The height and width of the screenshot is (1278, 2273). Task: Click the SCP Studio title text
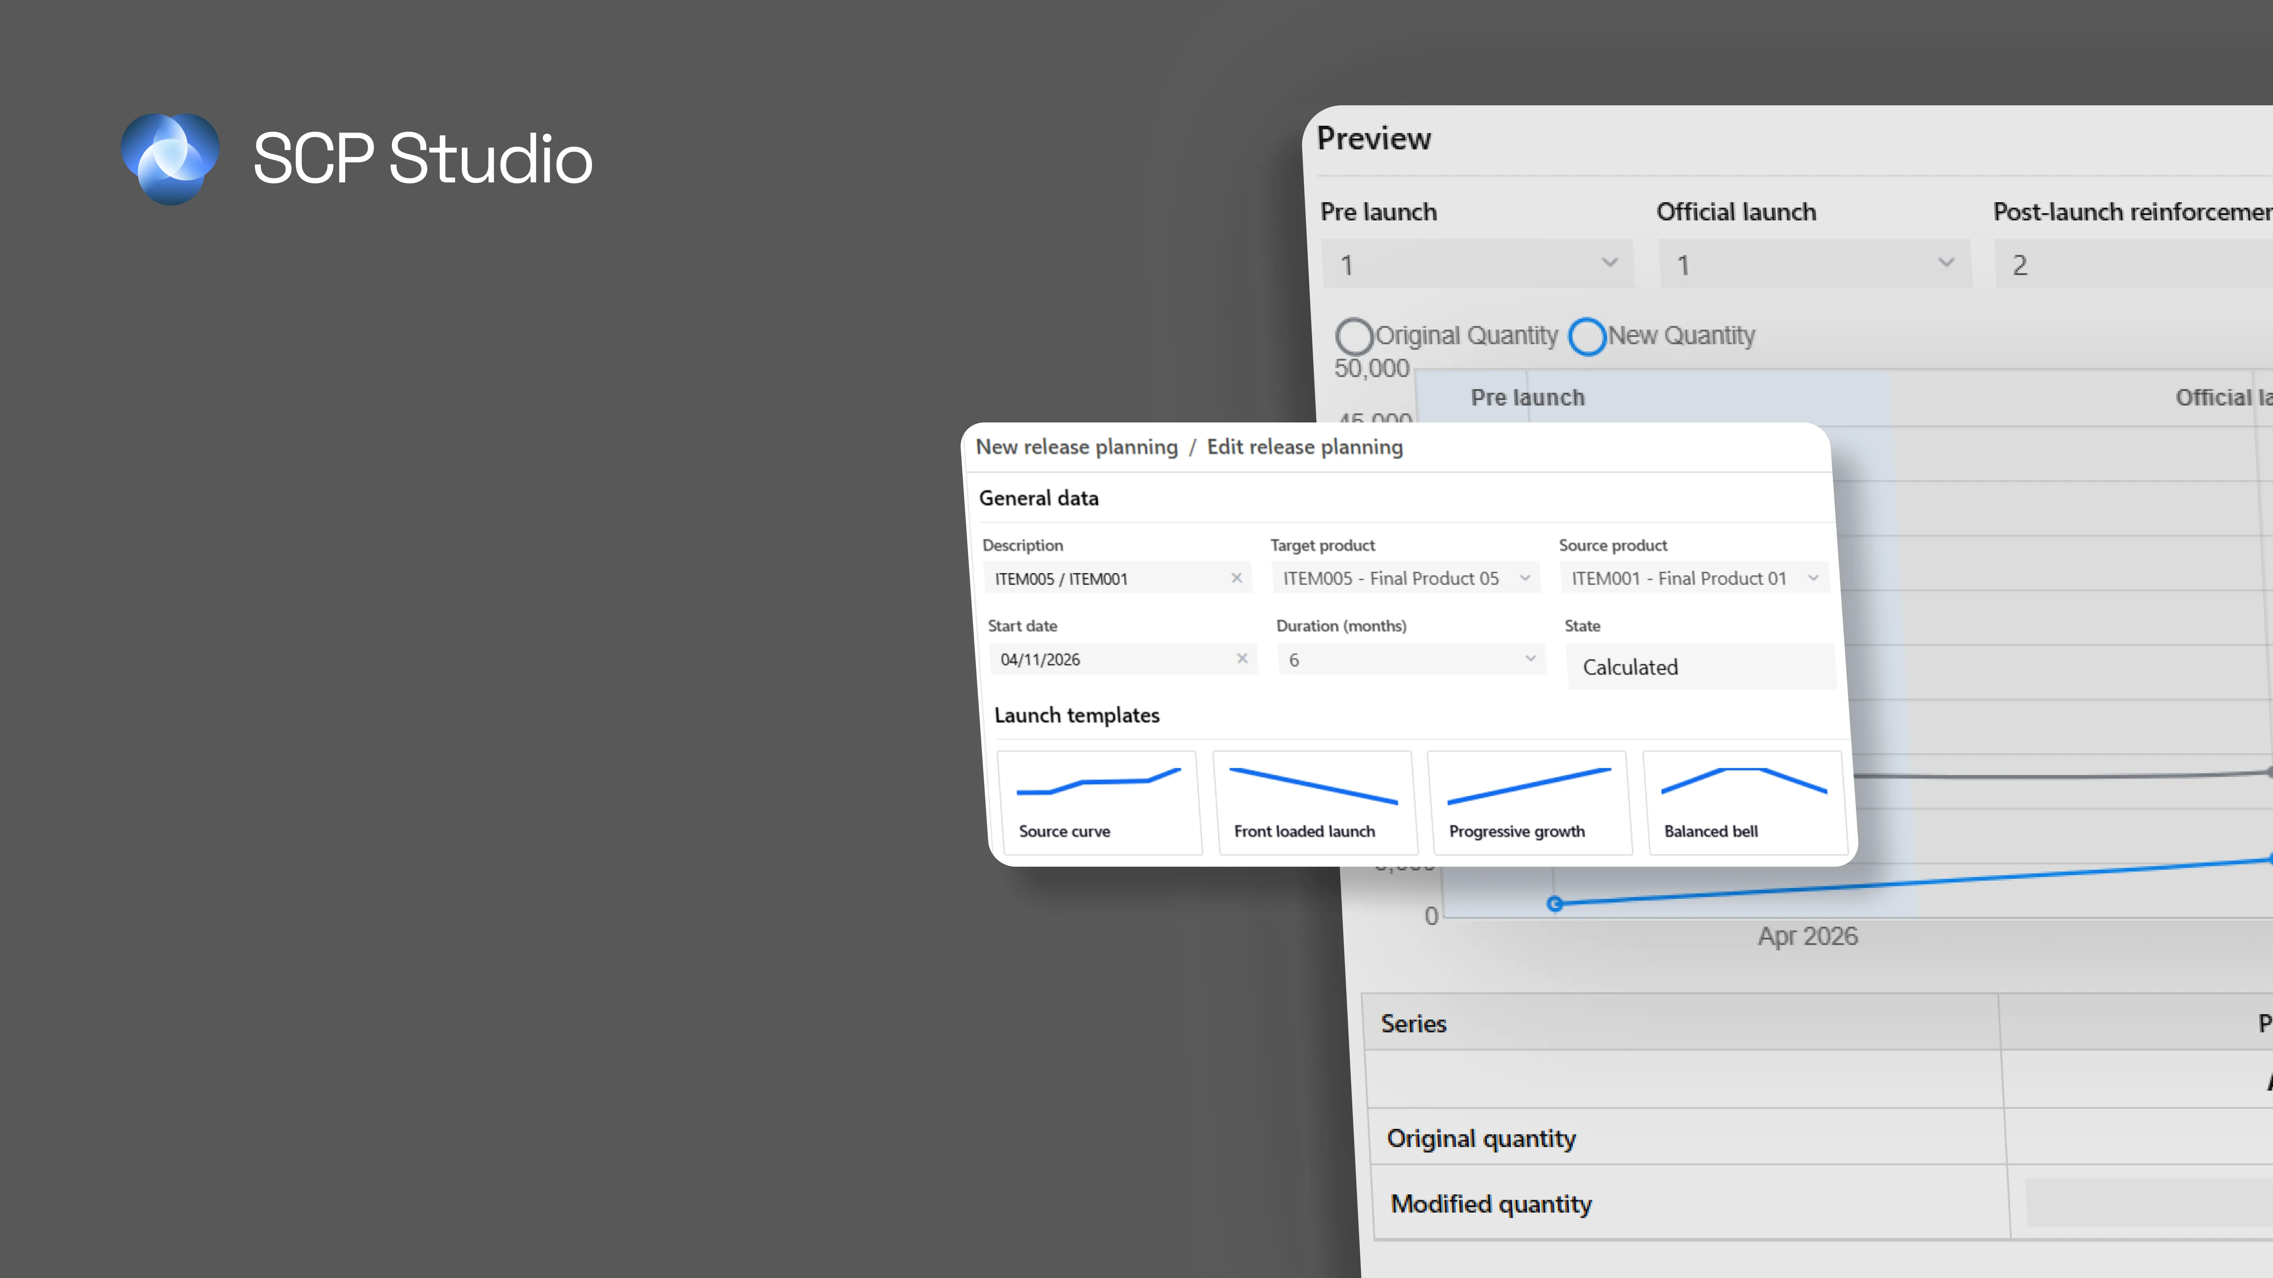(423, 159)
